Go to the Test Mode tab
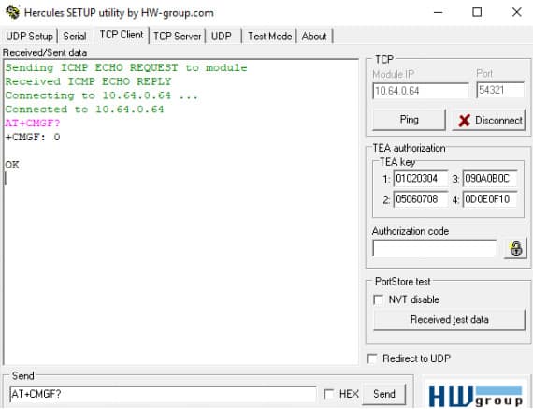The image size is (533, 409). 269,37
